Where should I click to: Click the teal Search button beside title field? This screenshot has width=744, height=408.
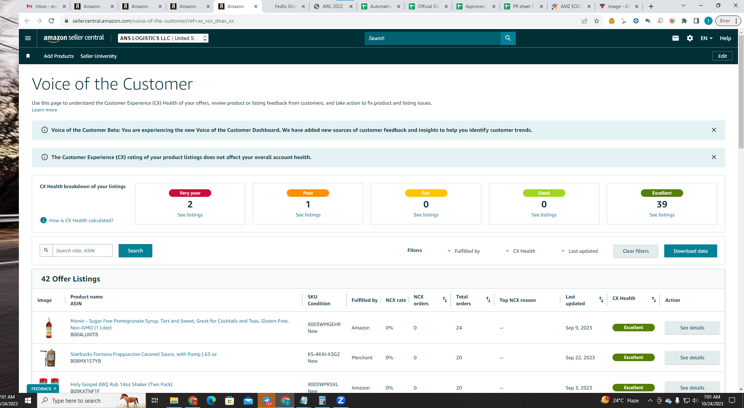(x=135, y=250)
